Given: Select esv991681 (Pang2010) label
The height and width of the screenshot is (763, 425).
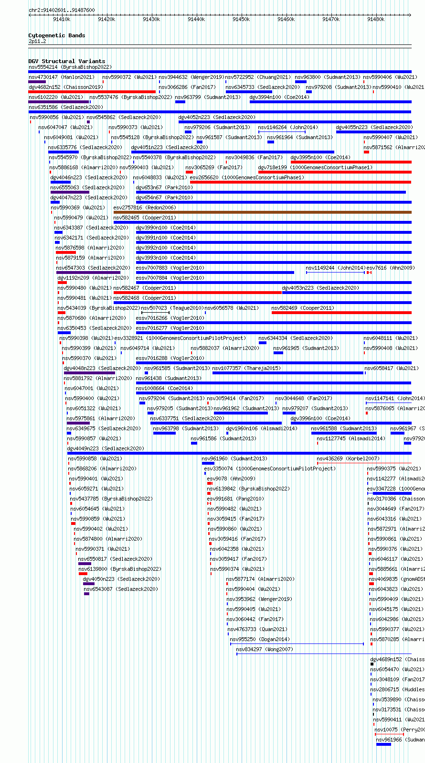Looking at the screenshot, I should (235, 499).
